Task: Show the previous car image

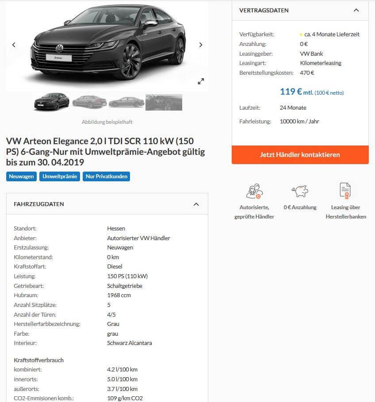Action: (14, 45)
